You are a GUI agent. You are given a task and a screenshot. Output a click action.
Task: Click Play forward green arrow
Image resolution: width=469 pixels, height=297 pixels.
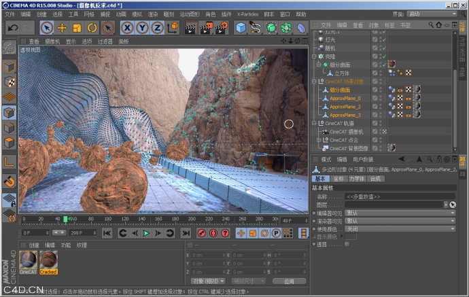(146, 233)
